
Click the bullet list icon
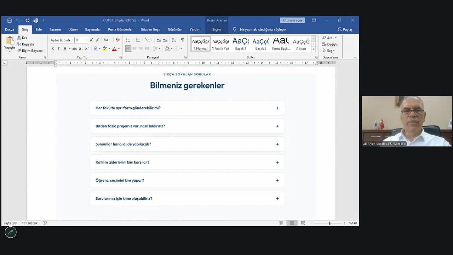[x=128, y=40]
